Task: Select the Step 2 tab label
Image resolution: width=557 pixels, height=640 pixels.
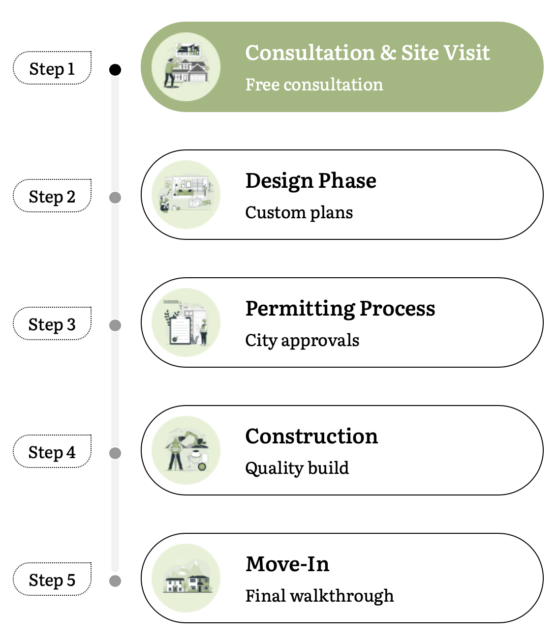Action: (52, 196)
